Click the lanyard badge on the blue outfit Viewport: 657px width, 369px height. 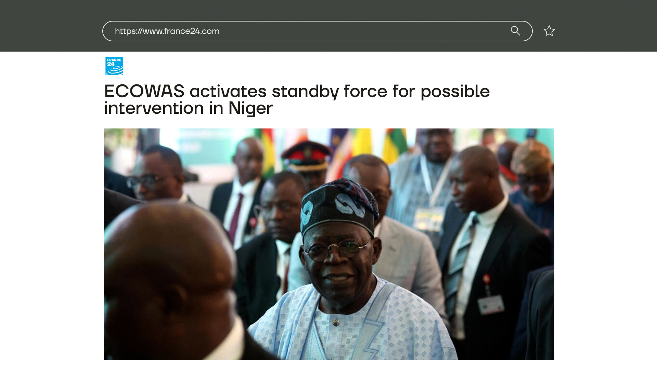coord(429,219)
